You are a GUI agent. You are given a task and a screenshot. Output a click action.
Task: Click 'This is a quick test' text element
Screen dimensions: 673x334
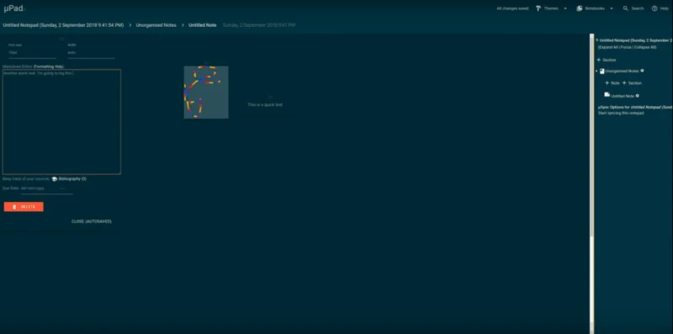click(265, 105)
